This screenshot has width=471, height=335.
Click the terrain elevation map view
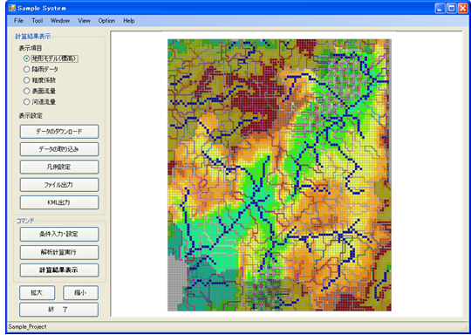click(279, 174)
